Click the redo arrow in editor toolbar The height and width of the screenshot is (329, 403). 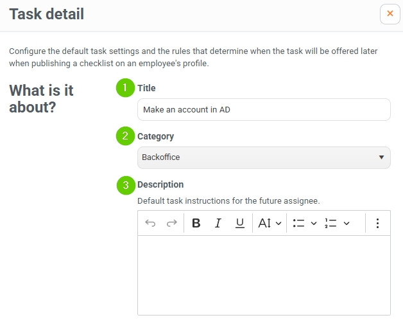[172, 223]
